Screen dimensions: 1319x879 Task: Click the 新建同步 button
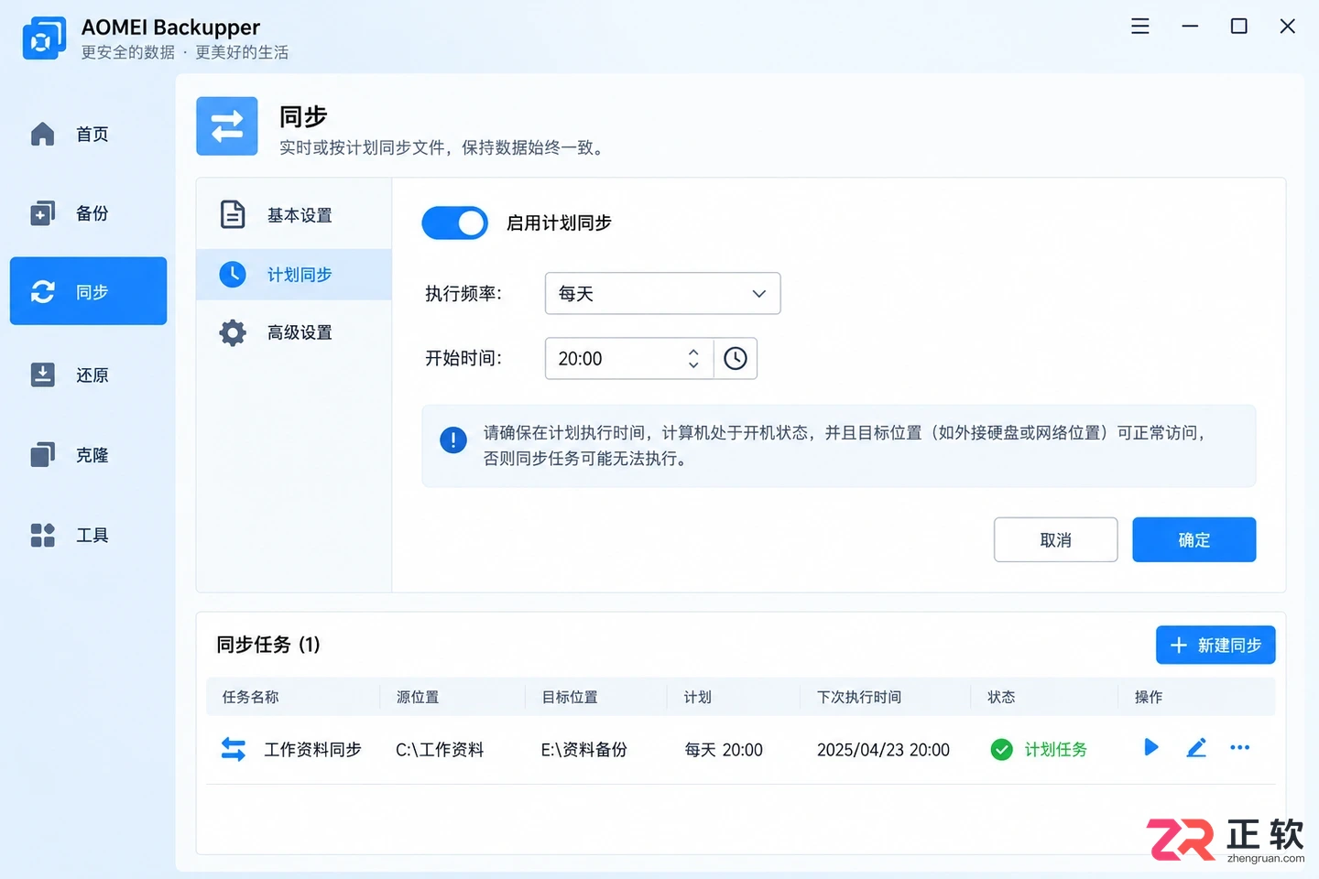(x=1215, y=645)
